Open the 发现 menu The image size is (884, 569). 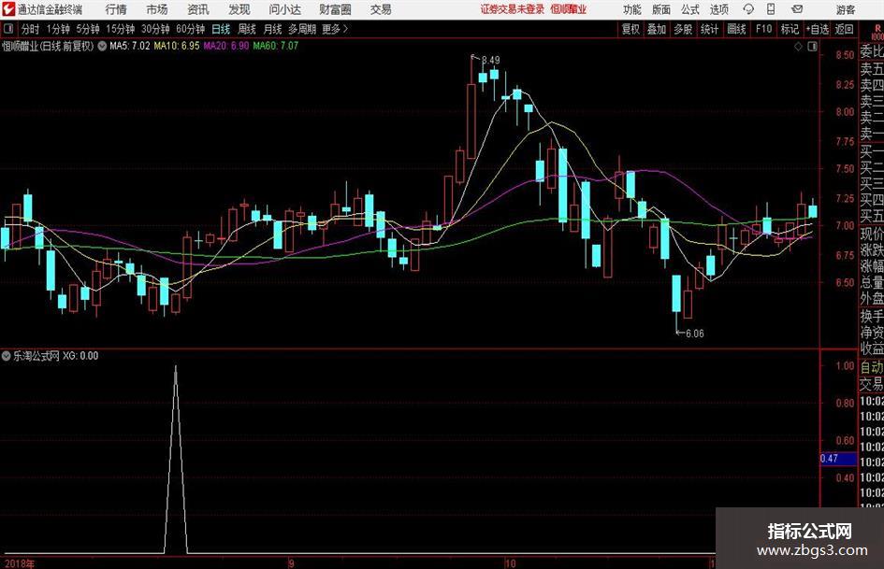pyautogui.click(x=239, y=9)
